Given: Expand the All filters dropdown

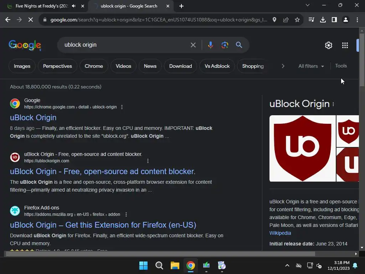Looking at the screenshot, I should click(311, 66).
